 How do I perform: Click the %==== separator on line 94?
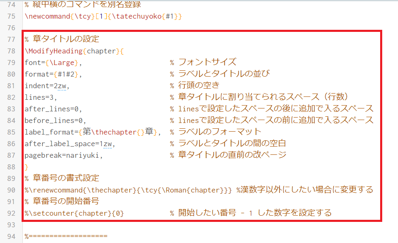(66, 236)
